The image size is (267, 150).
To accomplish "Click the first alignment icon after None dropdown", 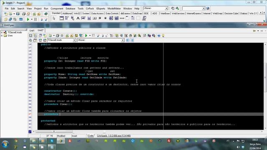I will pos(128,40).
